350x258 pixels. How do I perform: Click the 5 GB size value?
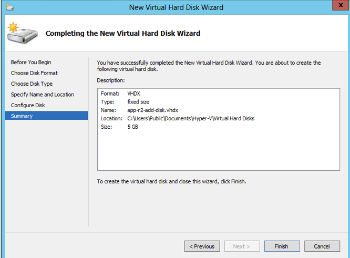point(133,127)
